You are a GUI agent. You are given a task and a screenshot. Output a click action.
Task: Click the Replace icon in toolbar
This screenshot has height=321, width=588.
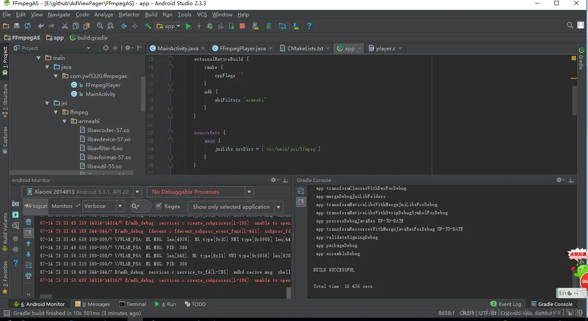[x=111, y=26]
